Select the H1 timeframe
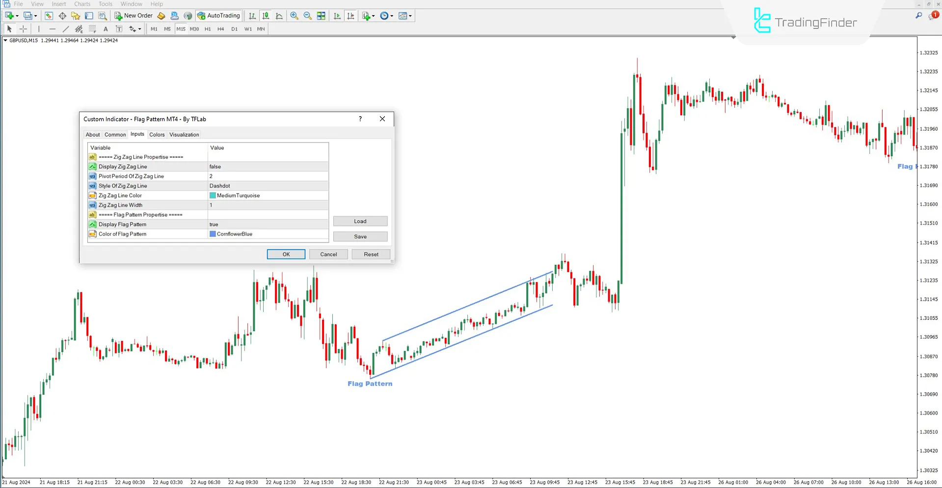The image size is (942, 488). coord(207,29)
